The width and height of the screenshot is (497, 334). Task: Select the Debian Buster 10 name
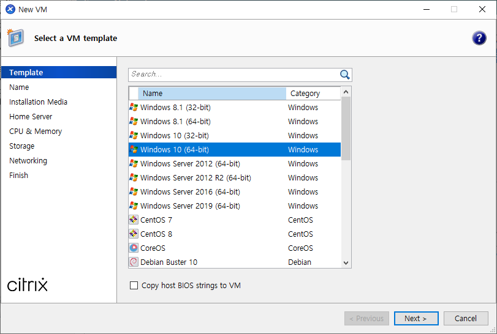(169, 262)
